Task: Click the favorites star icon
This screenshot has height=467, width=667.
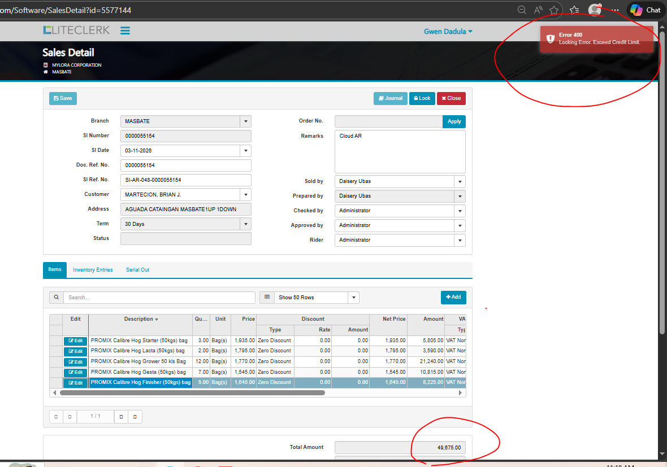Action: click(x=554, y=10)
